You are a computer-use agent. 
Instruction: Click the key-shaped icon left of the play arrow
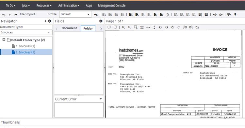click(x=4, y=15)
